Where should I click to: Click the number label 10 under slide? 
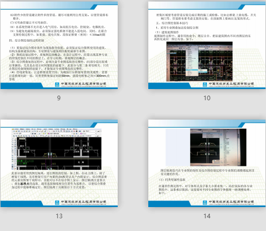(x=207, y=98)
